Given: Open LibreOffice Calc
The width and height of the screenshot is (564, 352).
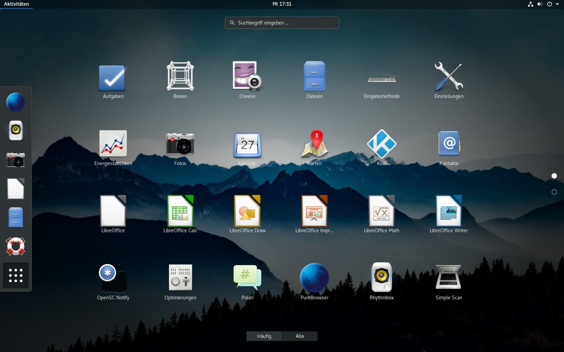Looking at the screenshot, I should pos(180,211).
